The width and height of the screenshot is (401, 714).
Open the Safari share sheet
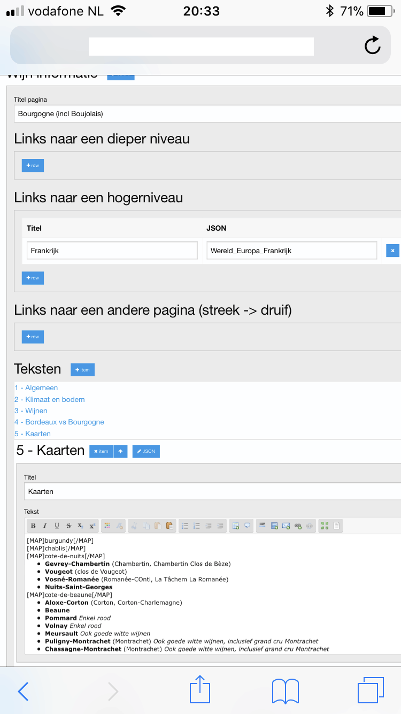point(200,690)
